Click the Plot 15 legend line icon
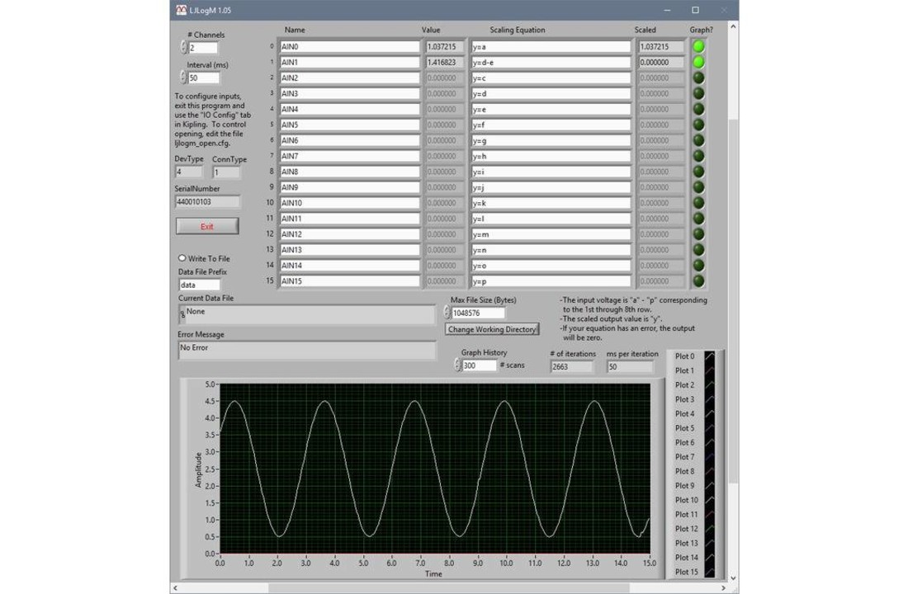 coord(710,572)
